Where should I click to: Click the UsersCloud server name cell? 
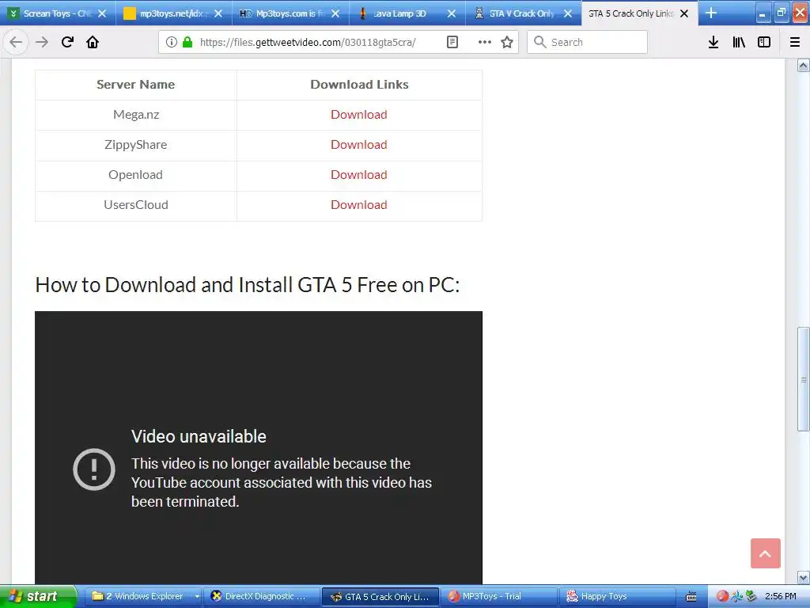pyautogui.click(x=136, y=205)
